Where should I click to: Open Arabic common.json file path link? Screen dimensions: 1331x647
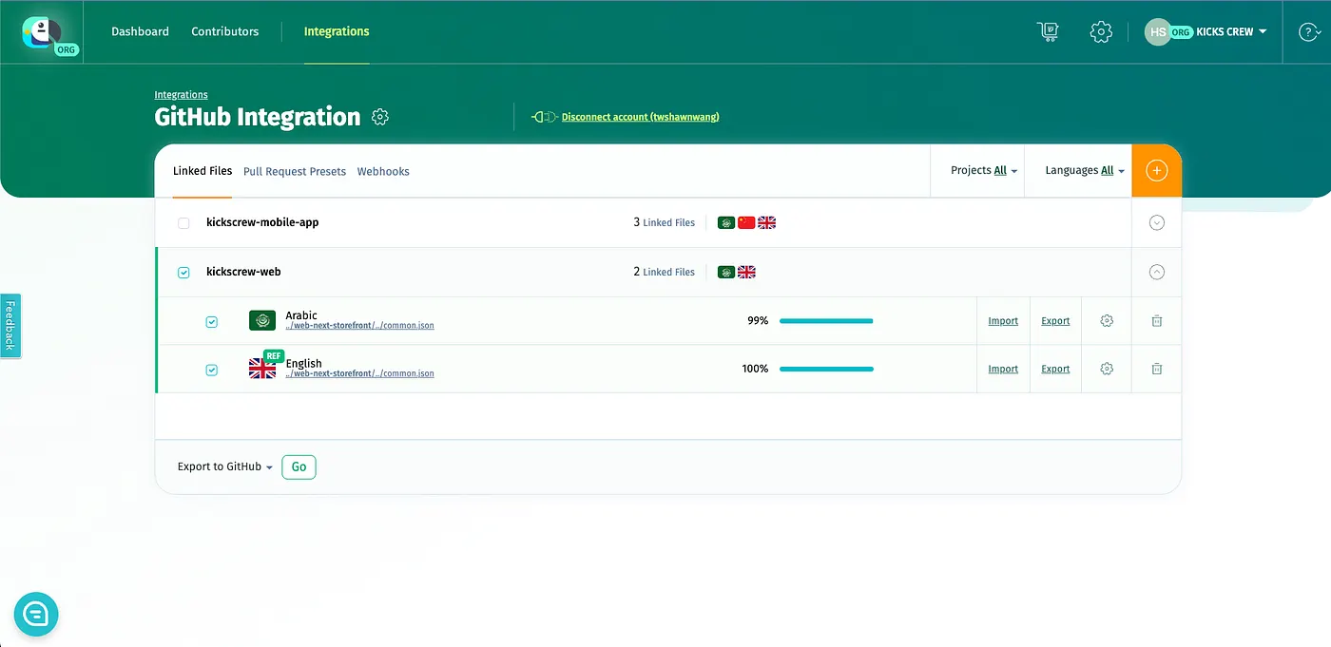click(x=359, y=326)
